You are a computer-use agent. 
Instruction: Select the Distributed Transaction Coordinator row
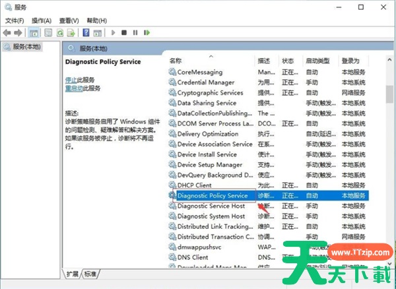tap(269, 237)
